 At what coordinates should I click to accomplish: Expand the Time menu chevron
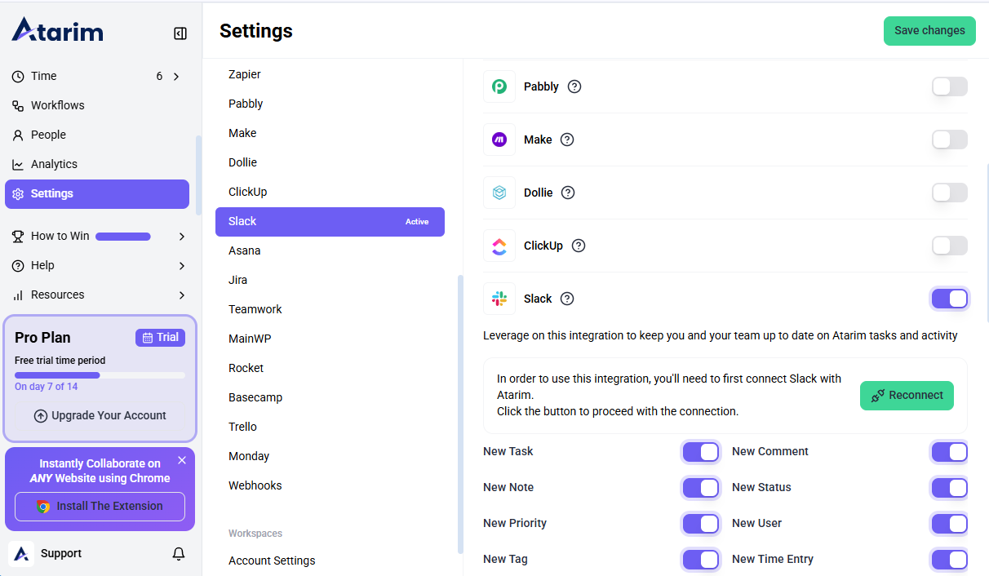pyautogui.click(x=176, y=76)
